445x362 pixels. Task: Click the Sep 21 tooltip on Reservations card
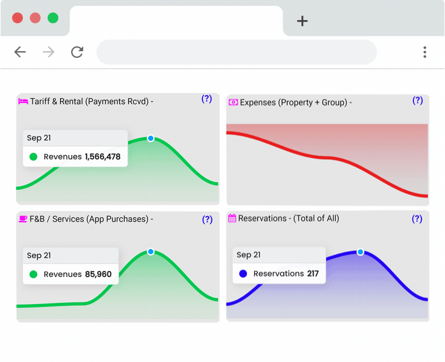coord(278,255)
